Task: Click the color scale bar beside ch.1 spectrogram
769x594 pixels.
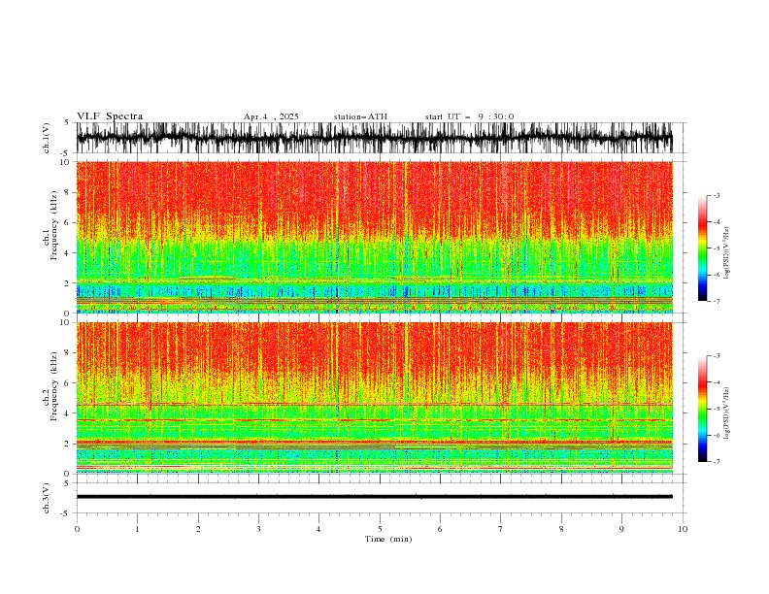Action: click(702, 248)
